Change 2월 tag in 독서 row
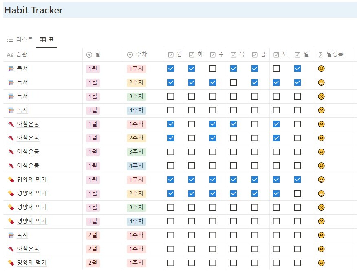This screenshot has width=357, height=271. click(93, 235)
